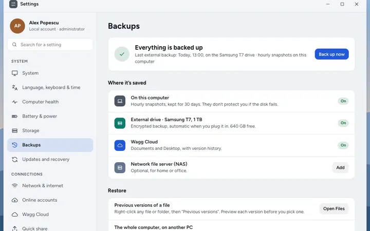The width and height of the screenshot is (370, 231).
Task: Click the green checkmark status icon
Action: pyautogui.click(x=122, y=54)
